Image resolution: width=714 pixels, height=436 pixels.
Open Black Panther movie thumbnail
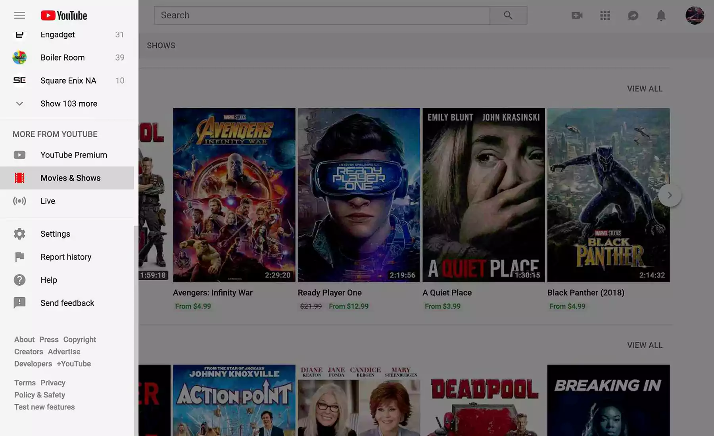click(x=608, y=195)
